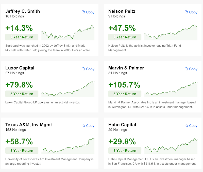Click the copy icon on Texas A&M card

point(83,125)
